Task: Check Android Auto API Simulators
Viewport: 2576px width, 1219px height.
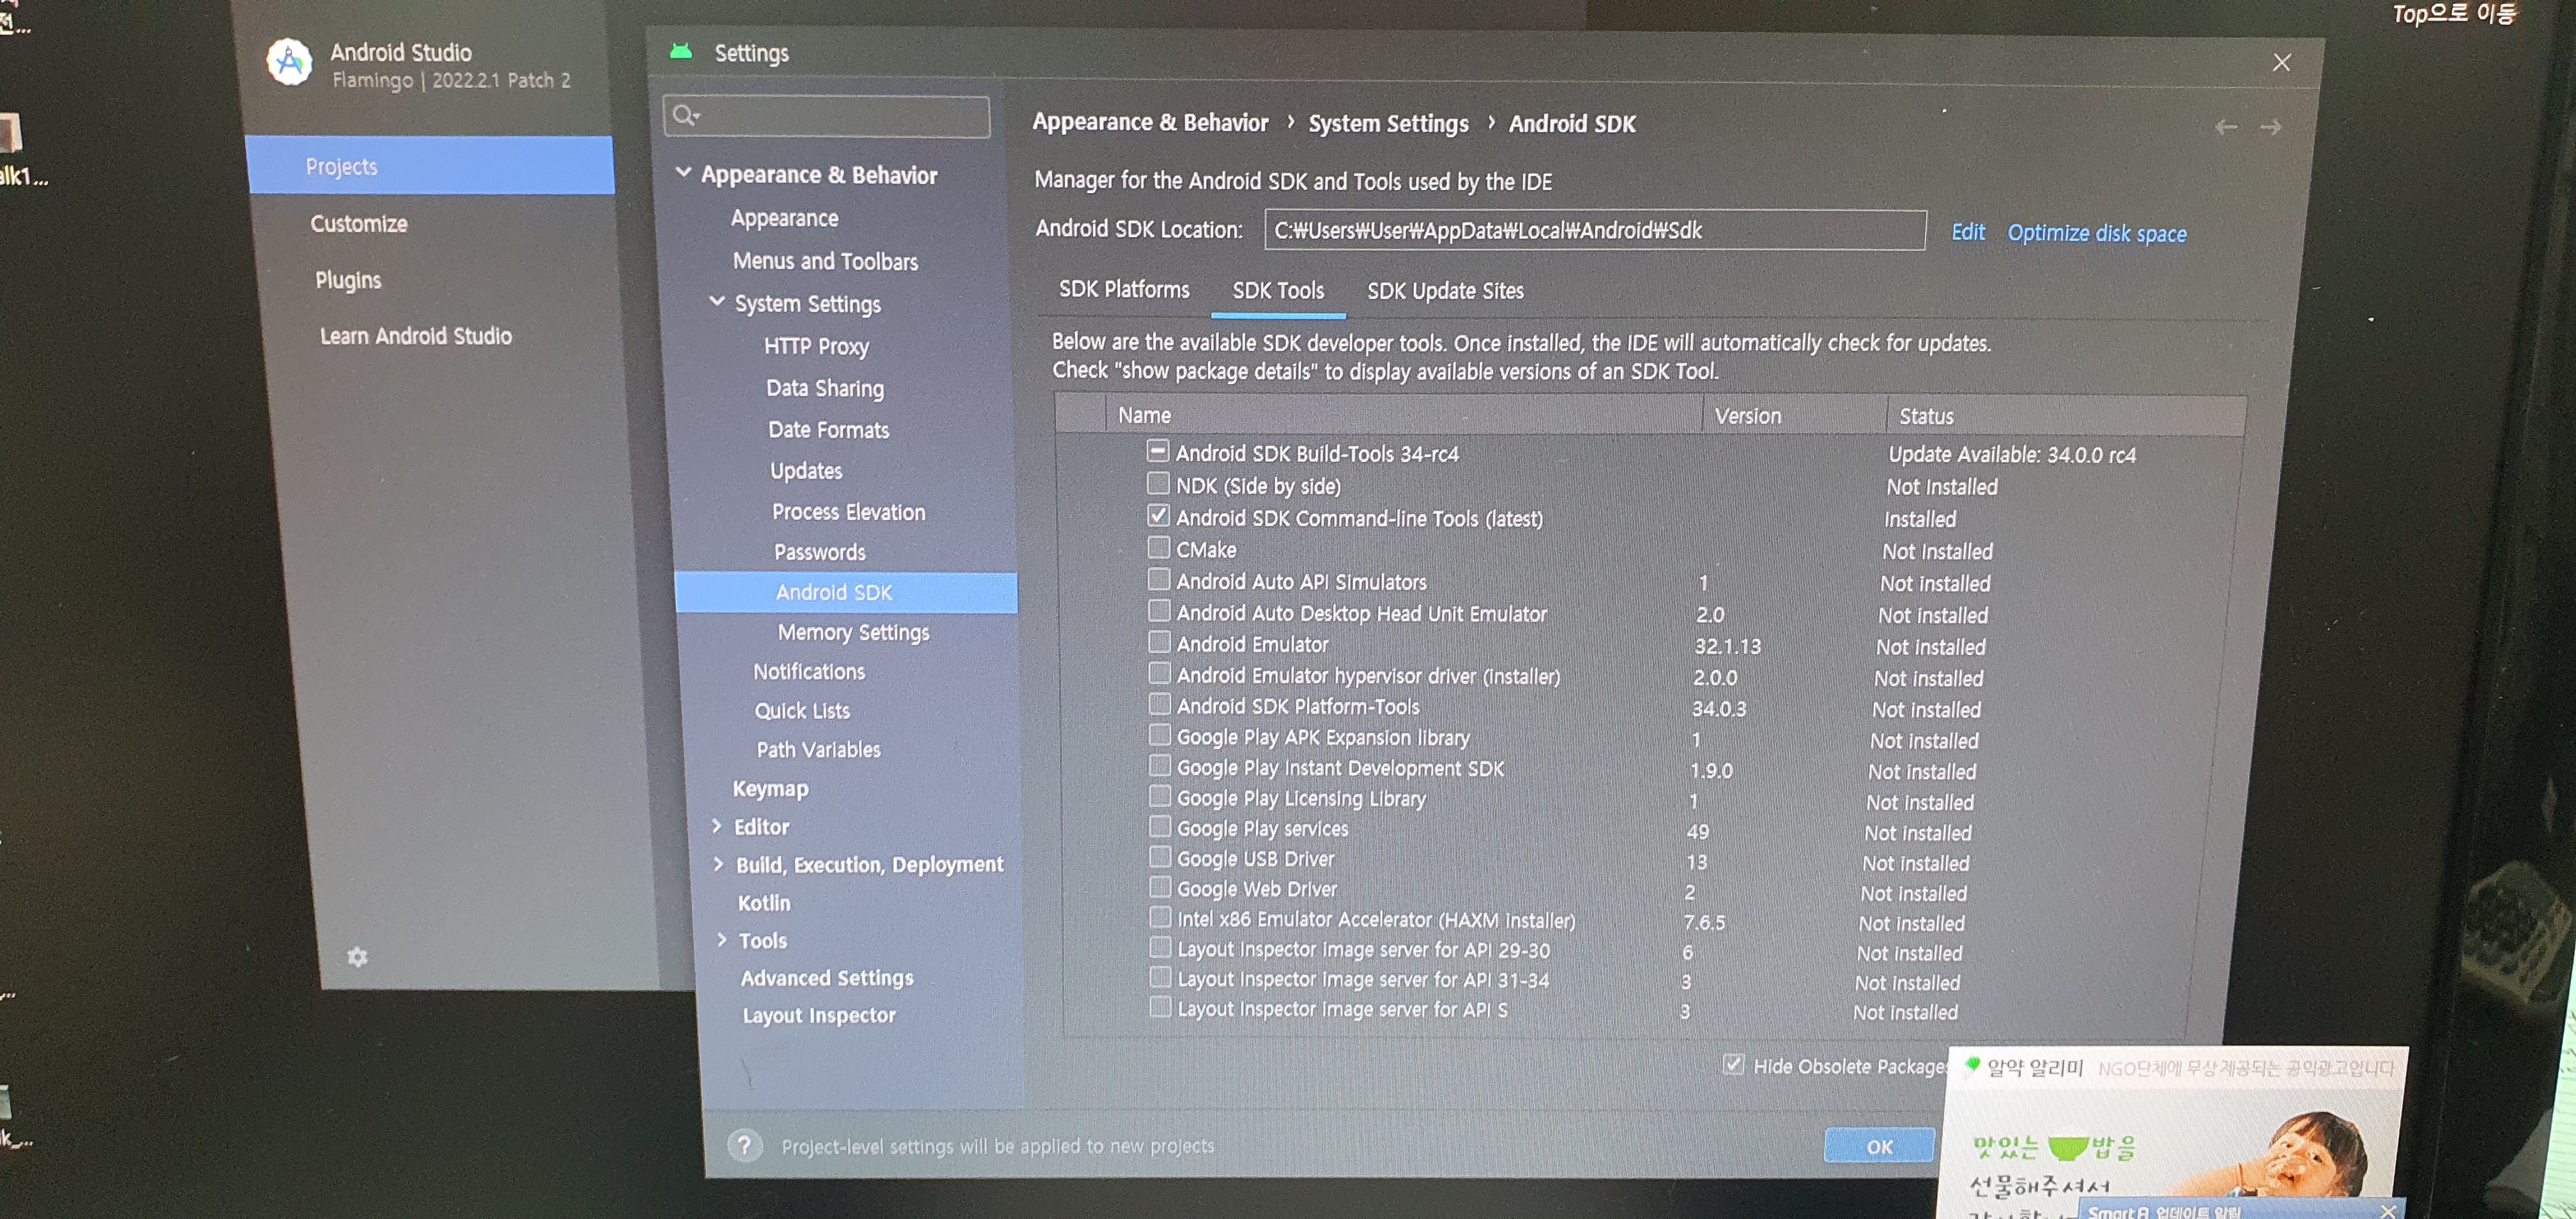Action: point(1158,580)
